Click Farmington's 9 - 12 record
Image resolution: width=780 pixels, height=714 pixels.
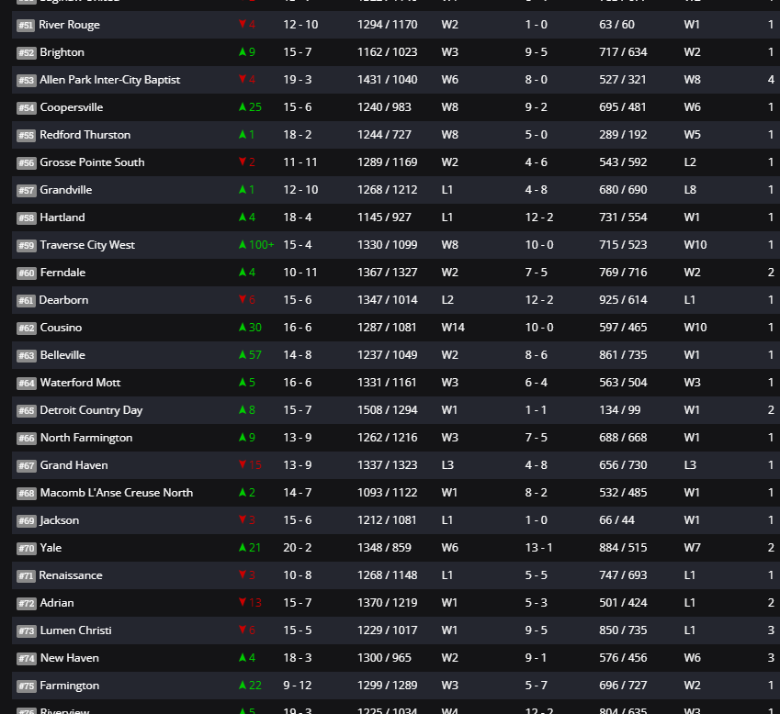pos(297,686)
